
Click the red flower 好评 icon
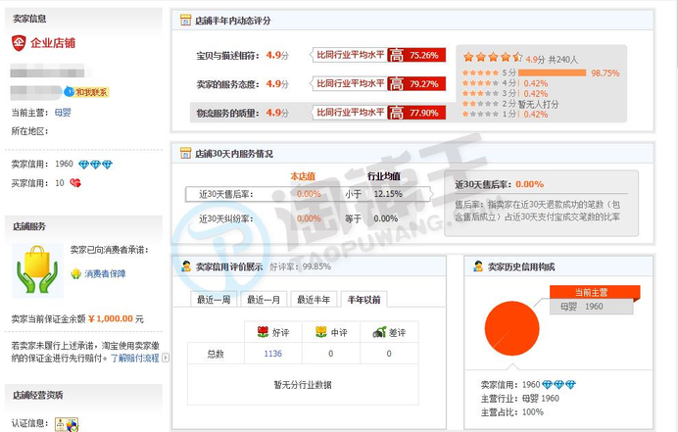[262, 333]
